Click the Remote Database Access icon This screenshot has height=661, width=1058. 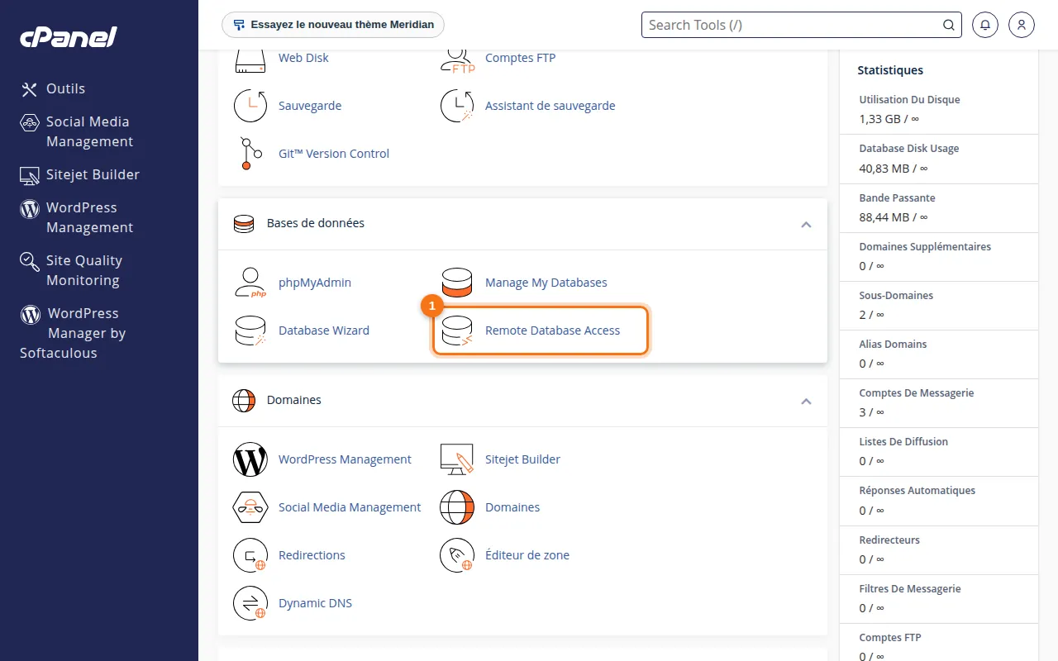point(457,330)
